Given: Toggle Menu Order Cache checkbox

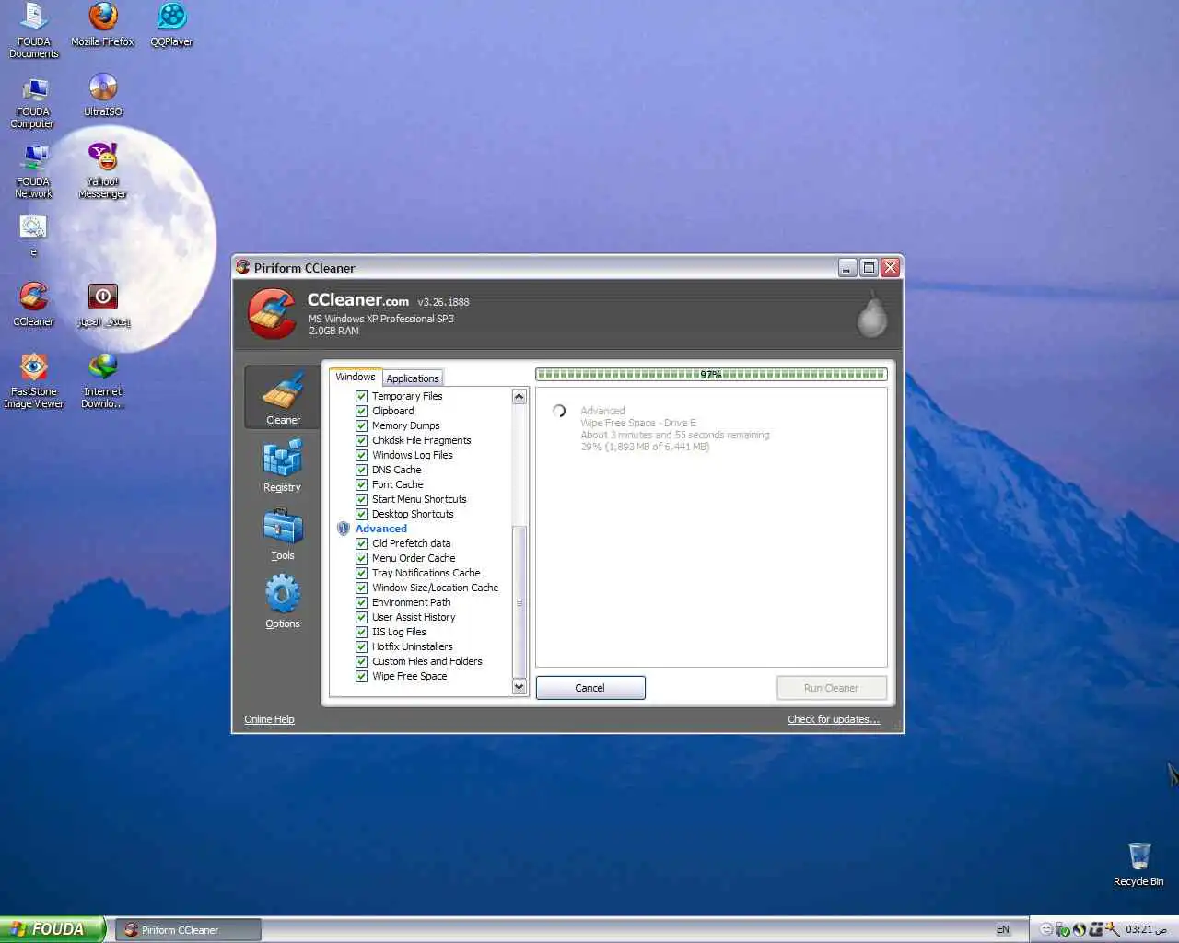Looking at the screenshot, I should [x=362, y=558].
